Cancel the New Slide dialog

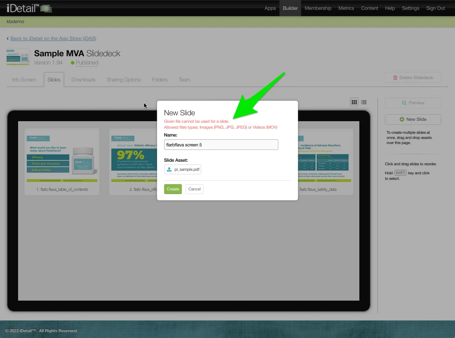coord(194,189)
